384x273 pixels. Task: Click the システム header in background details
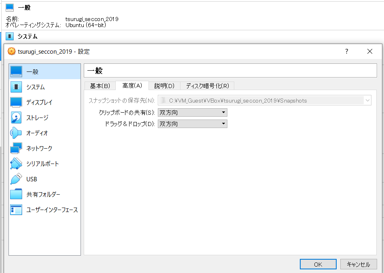pos(28,36)
